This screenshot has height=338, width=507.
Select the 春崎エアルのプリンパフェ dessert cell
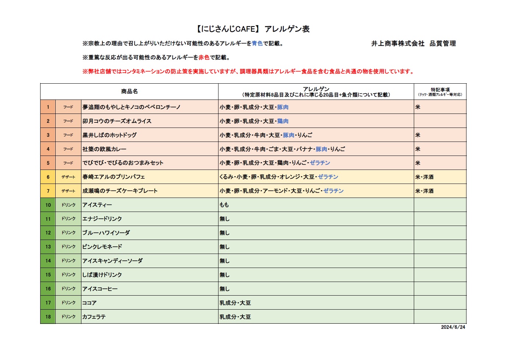113,177
